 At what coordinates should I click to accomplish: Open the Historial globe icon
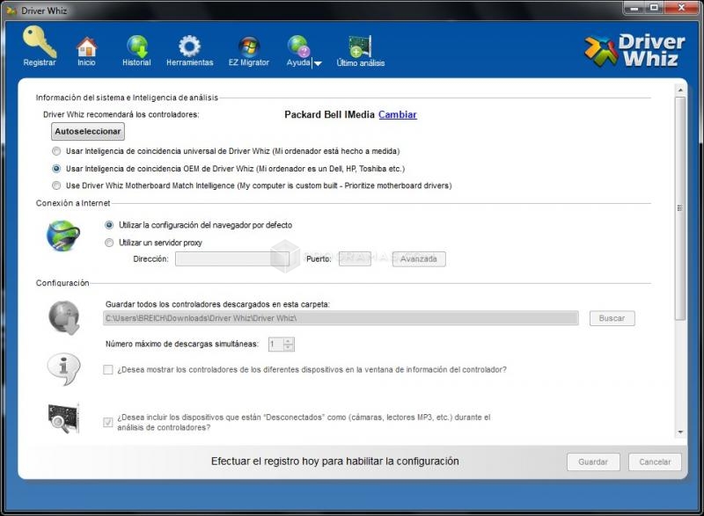point(137,47)
